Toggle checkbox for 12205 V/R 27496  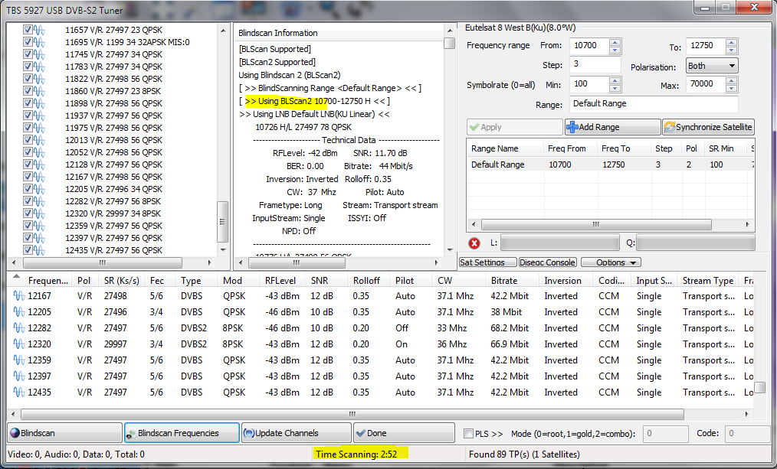28,189
